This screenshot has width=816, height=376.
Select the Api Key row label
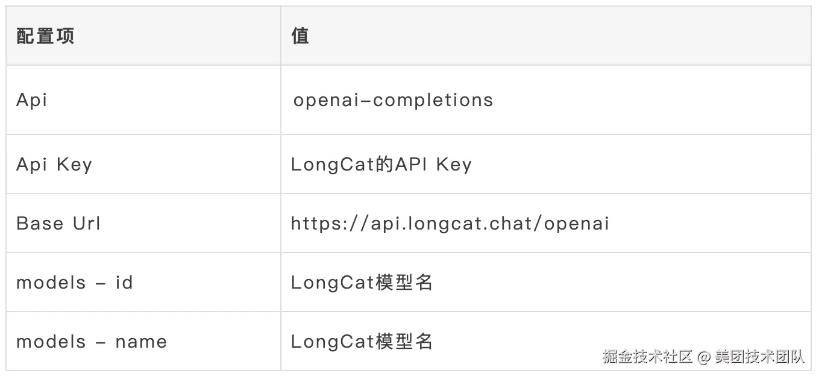click(54, 164)
